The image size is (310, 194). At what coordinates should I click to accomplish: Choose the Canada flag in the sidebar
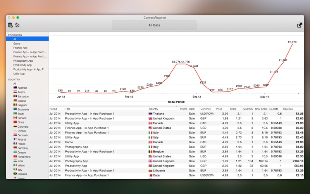click(15, 118)
